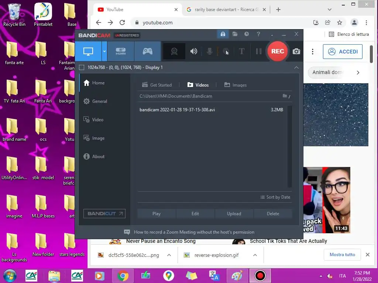Expand options for reverse-explosion.gif download

[x=255, y=255]
